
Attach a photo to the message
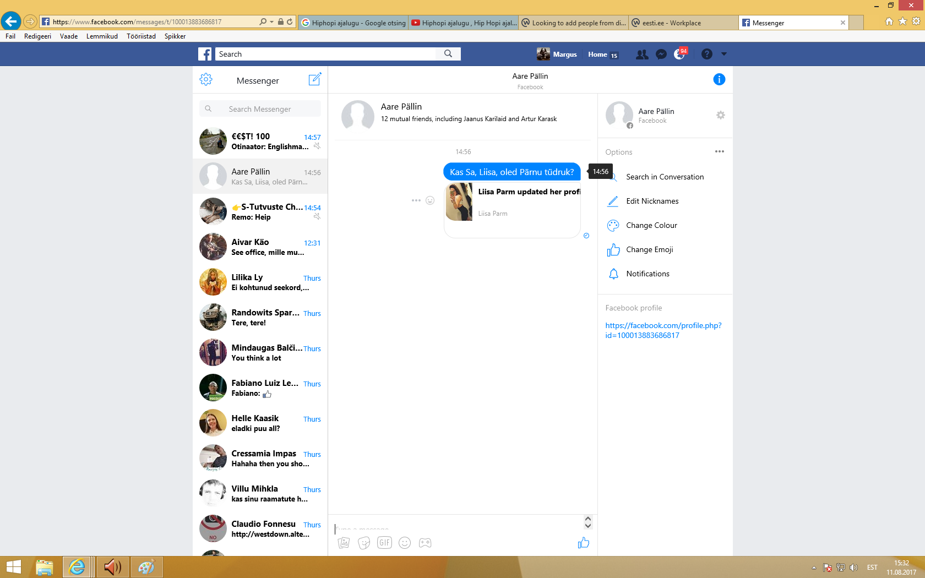tap(344, 543)
